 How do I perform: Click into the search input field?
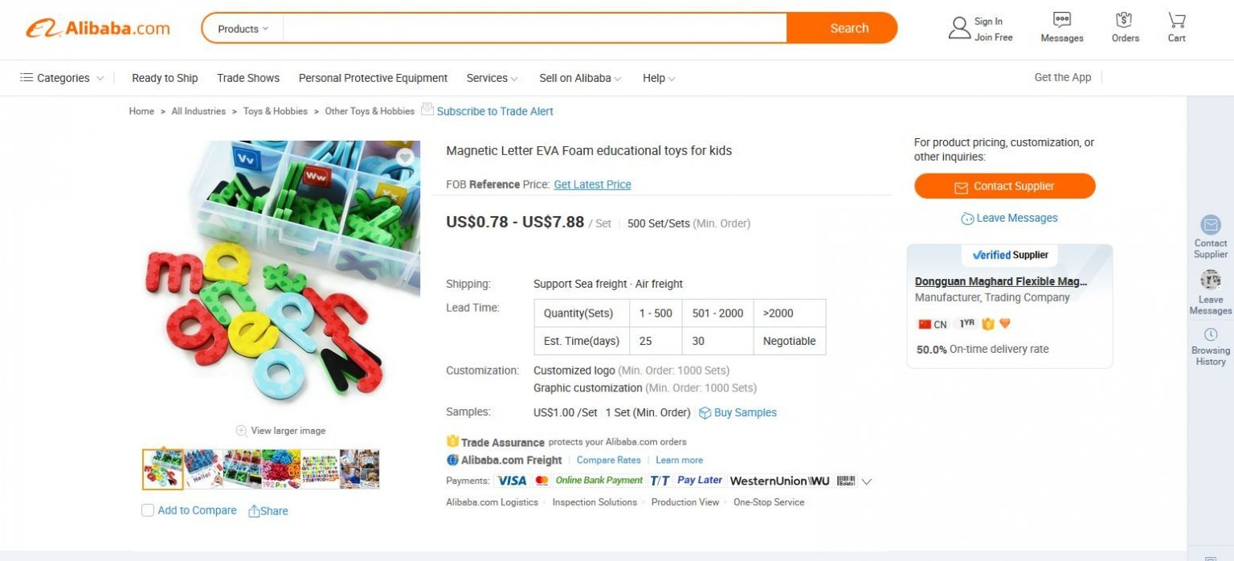click(534, 28)
